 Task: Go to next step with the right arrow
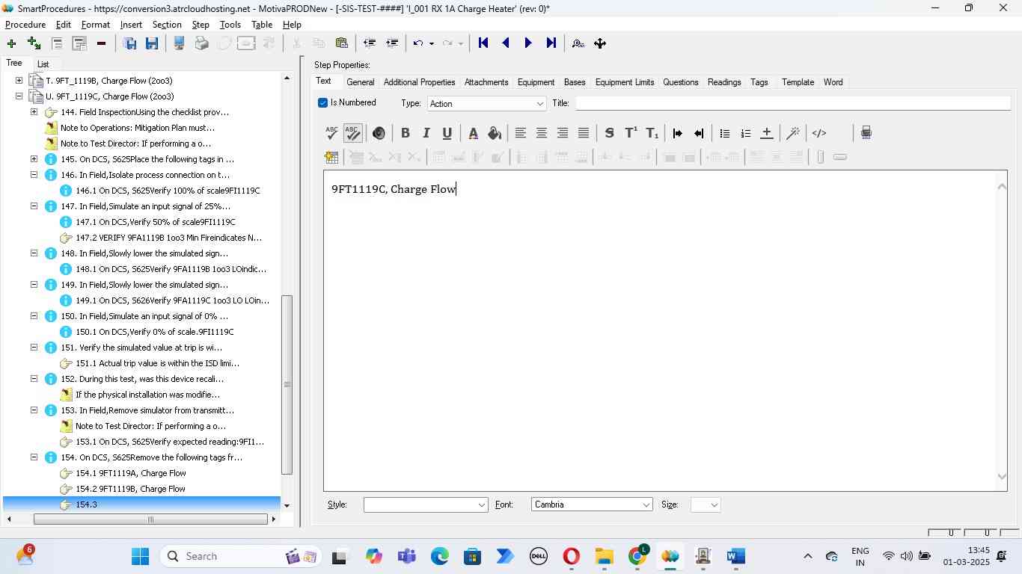coord(528,43)
